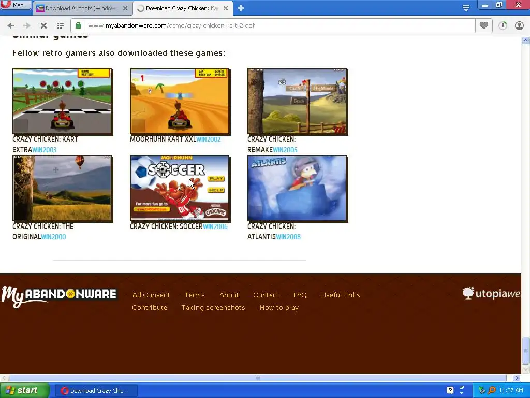Open Crazy Chicken: Remake thumbnail
530x398 pixels.
(298, 102)
